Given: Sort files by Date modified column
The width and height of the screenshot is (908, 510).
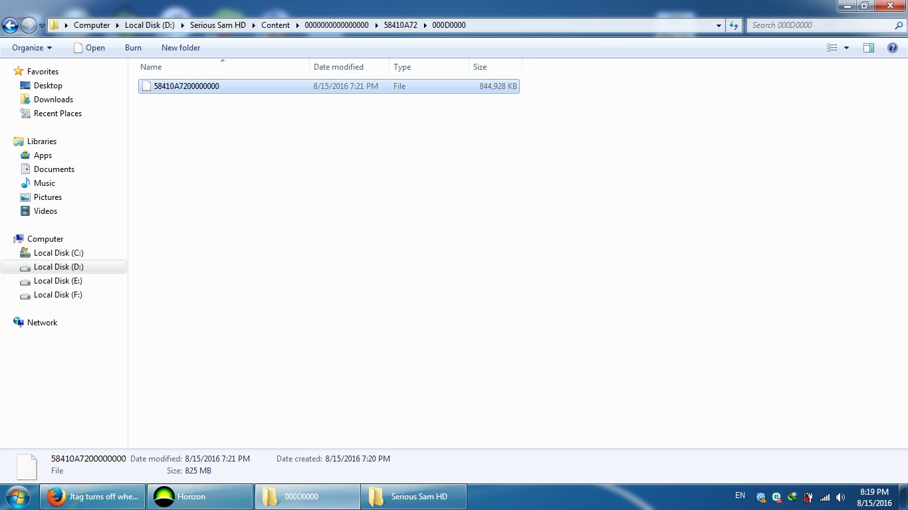Looking at the screenshot, I should (x=338, y=67).
